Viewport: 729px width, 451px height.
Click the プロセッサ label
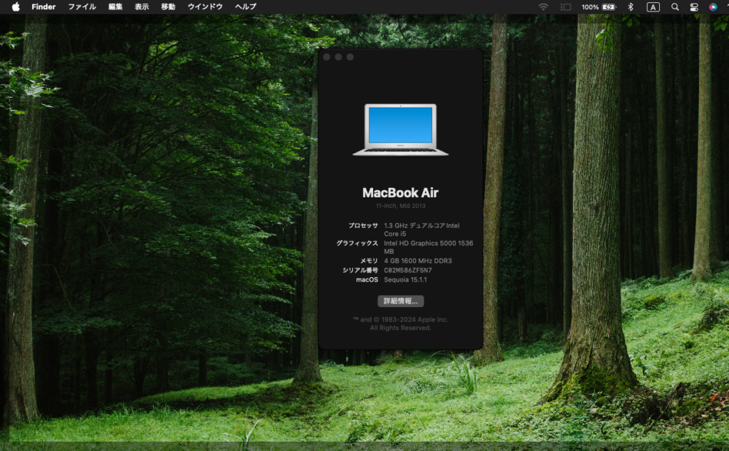point(363,226)
